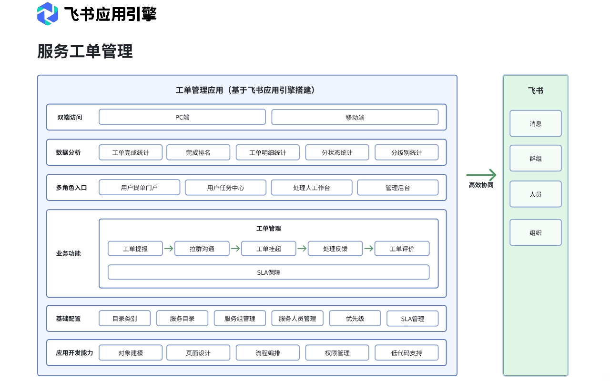This screenshot has width=610, height=381.
Task: Click the 飞书应用引擎 logo icon
Action: [48, 14]
